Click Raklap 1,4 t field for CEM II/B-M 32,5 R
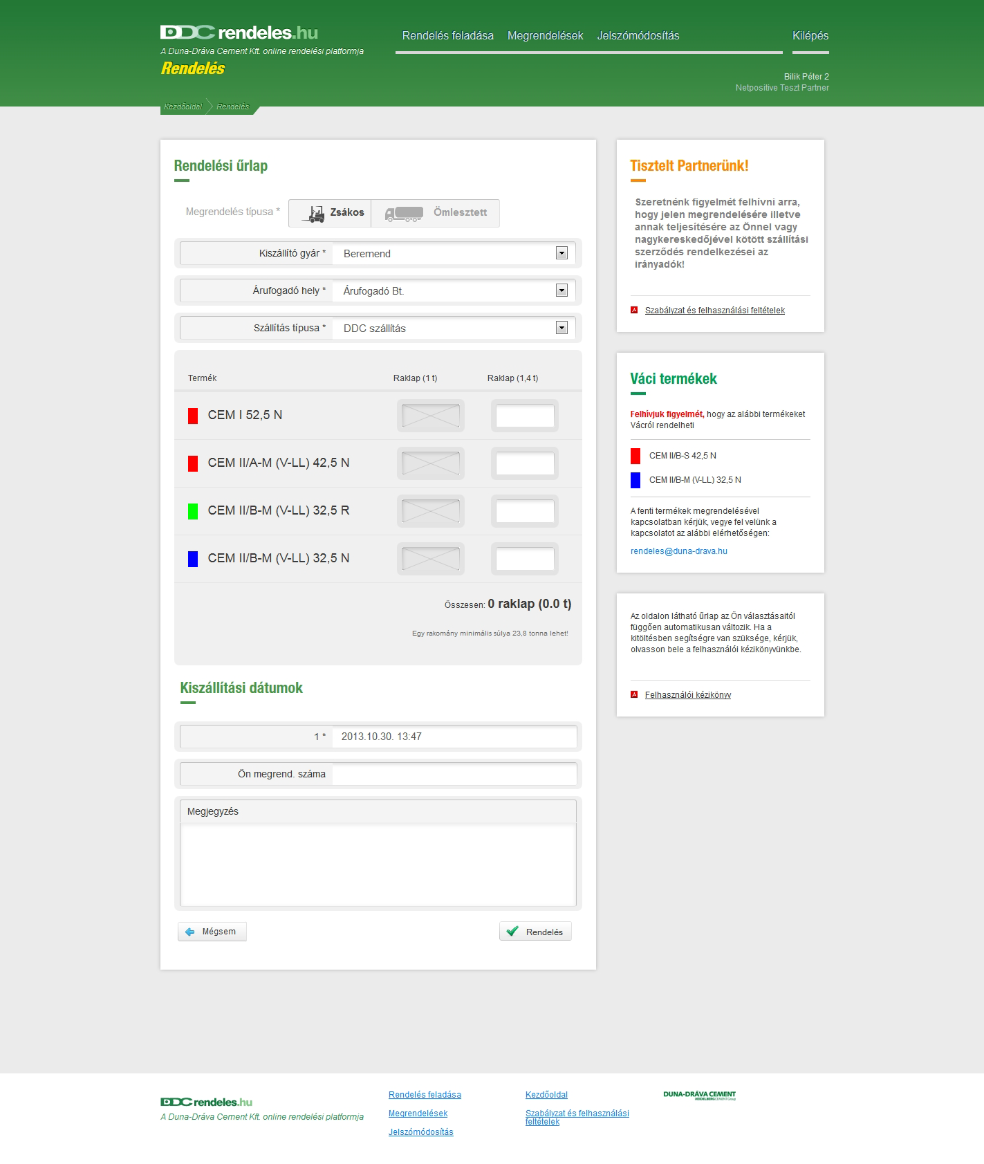This screenshot has width=984, height=1164. tap(525, 511)
